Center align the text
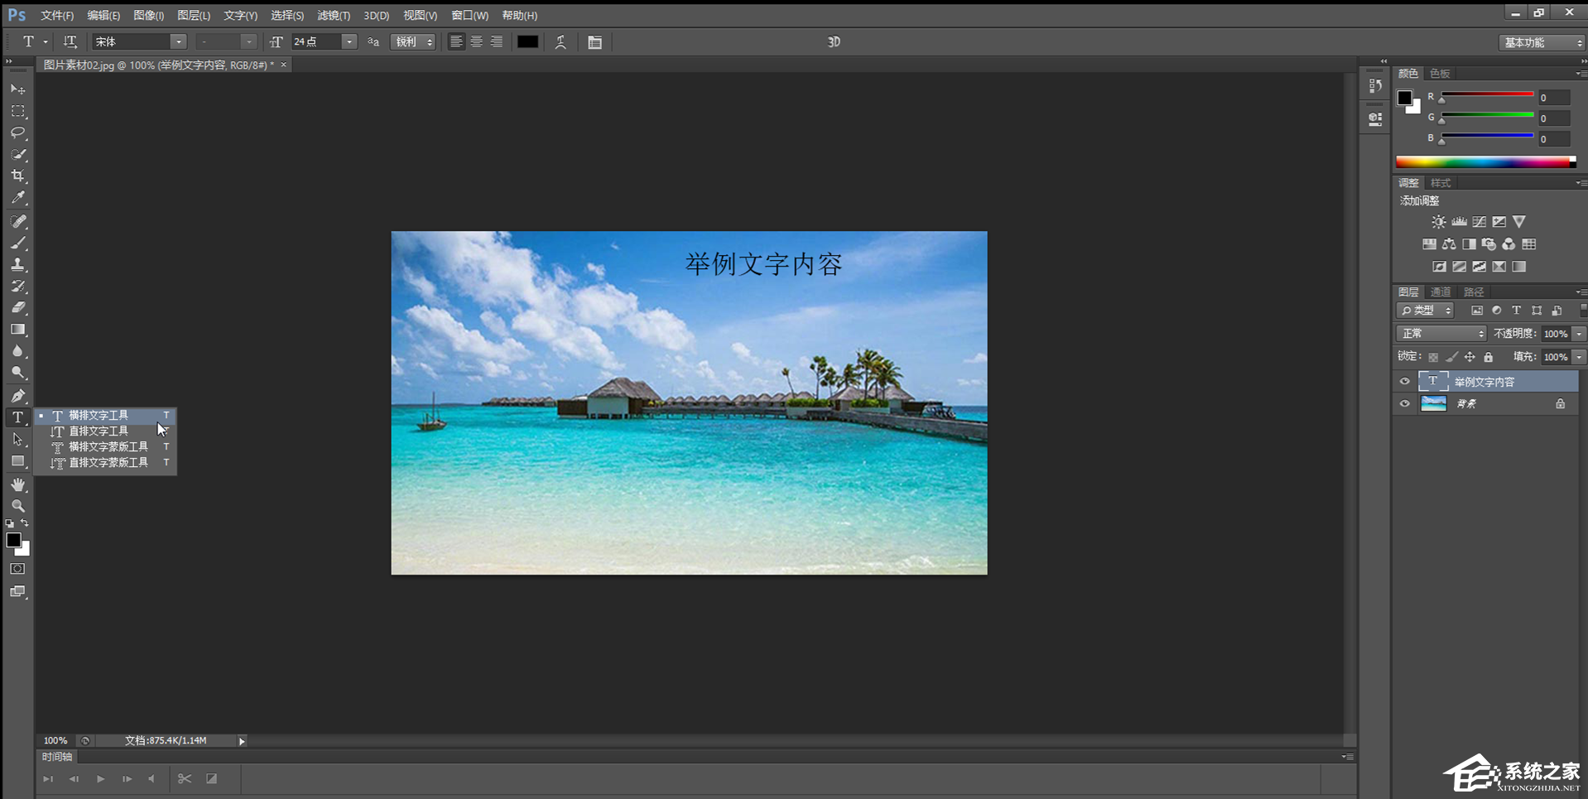Screen dimensions: 1588x799 (476, 42)
